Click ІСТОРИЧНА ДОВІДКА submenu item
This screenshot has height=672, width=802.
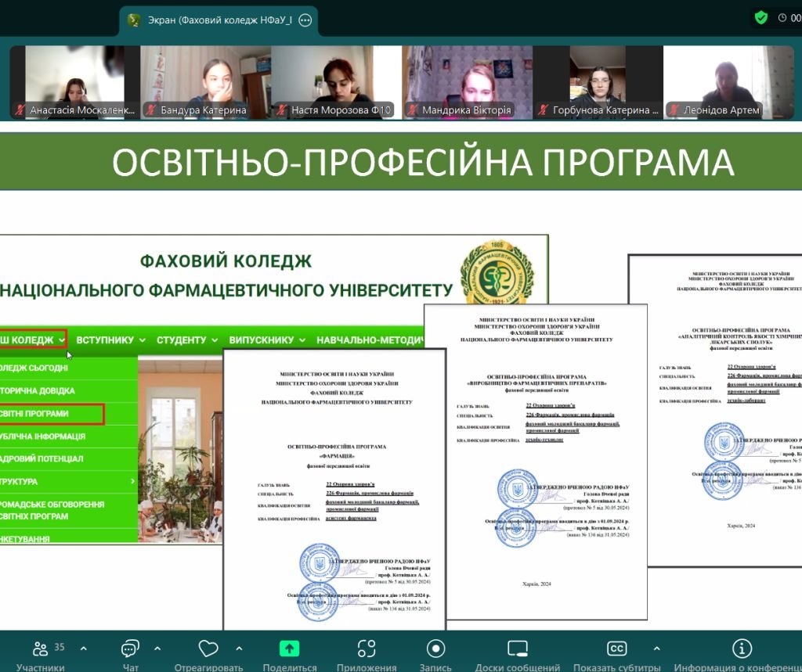(69, 391)
